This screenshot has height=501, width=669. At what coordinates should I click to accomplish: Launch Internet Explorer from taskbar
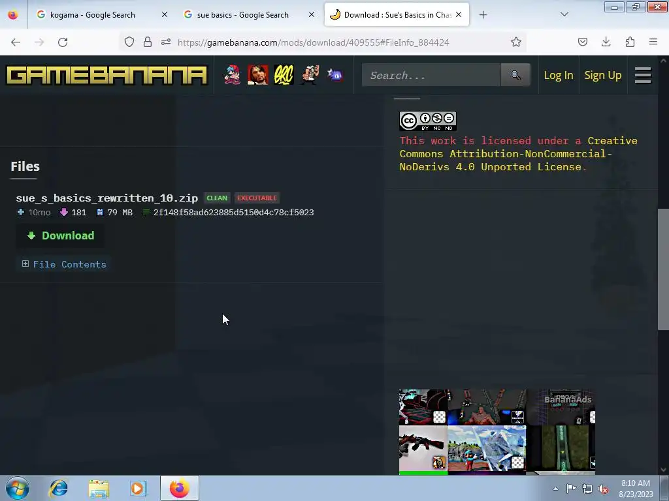[58, 488]
